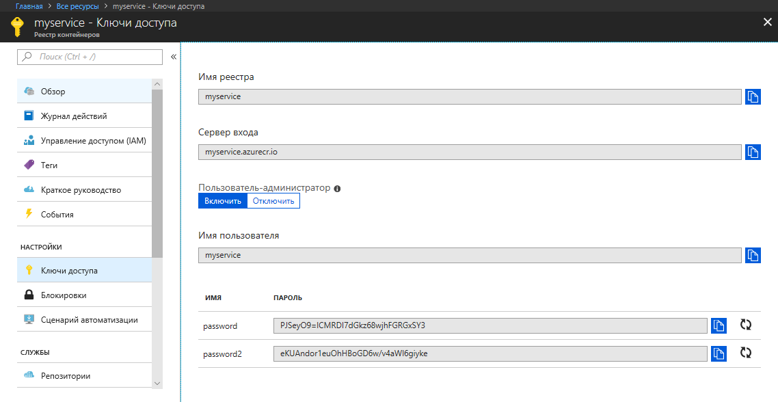This screenshot has width=778, height=402.
Task: Open Журнал действий menu item
Action: click(x=74, y=116)
